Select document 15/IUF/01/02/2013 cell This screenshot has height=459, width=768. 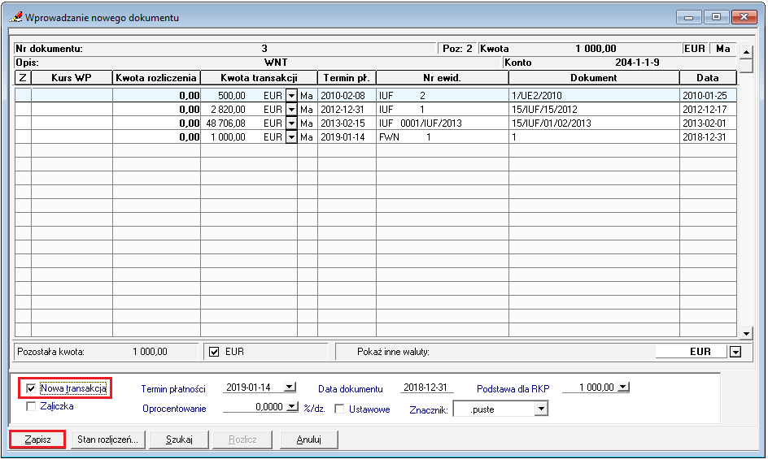pos(594,123)
